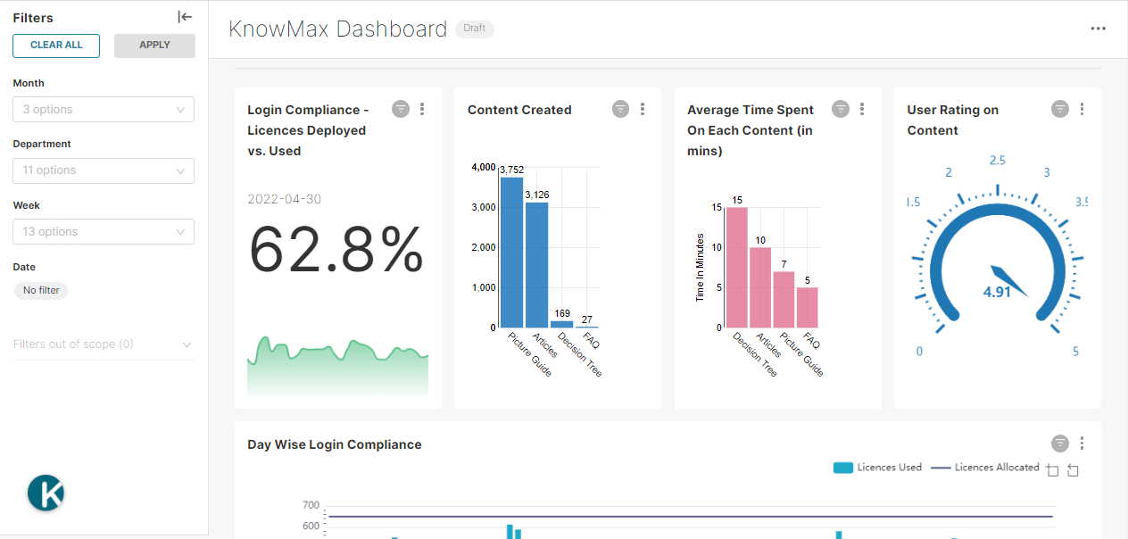Click the last legend toggle icon at far right

1073,470
